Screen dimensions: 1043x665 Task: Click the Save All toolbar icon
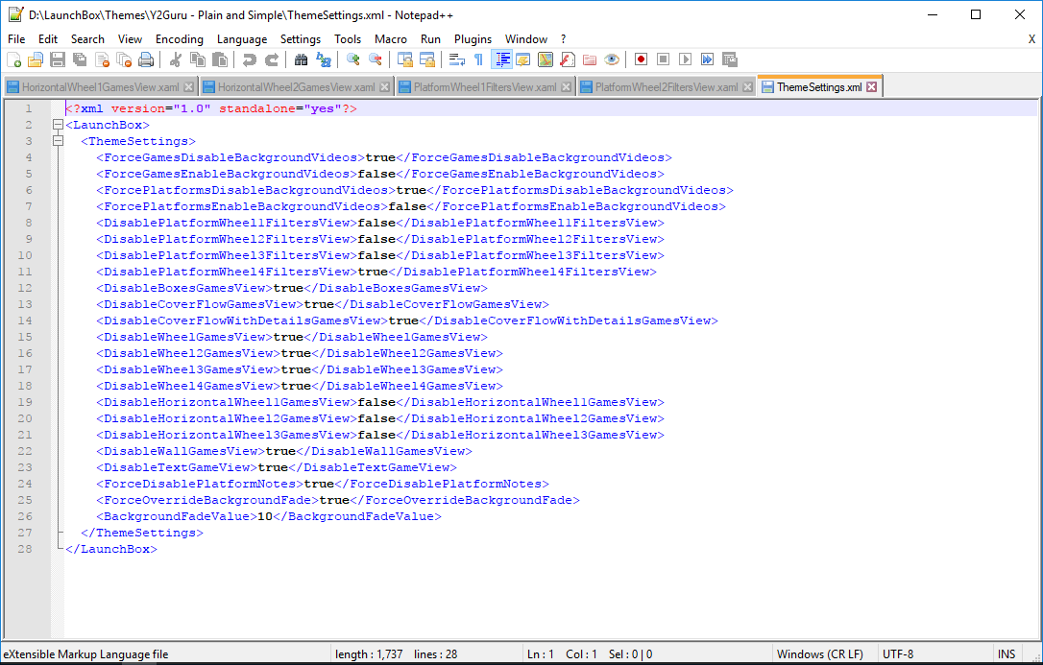click(x=80, y=59)
